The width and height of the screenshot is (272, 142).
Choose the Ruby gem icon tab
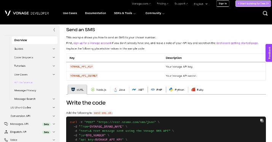click(193, 90)
